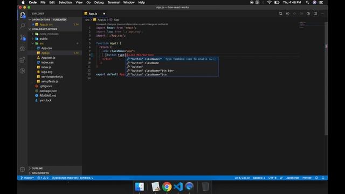The image size is (345, 194).
Task: Click the compare changes icon in editor toolbar
Action: pyautogui.click(x=280, y=13)
